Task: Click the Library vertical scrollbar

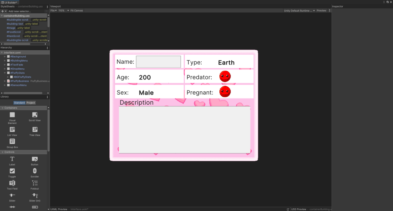Action: click(48, 130)
